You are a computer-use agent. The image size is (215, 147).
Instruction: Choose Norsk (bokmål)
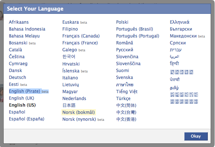[x=78, y=112]
